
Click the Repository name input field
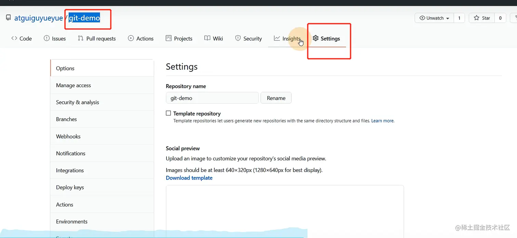pyautogui.click(x=212, y=98)
